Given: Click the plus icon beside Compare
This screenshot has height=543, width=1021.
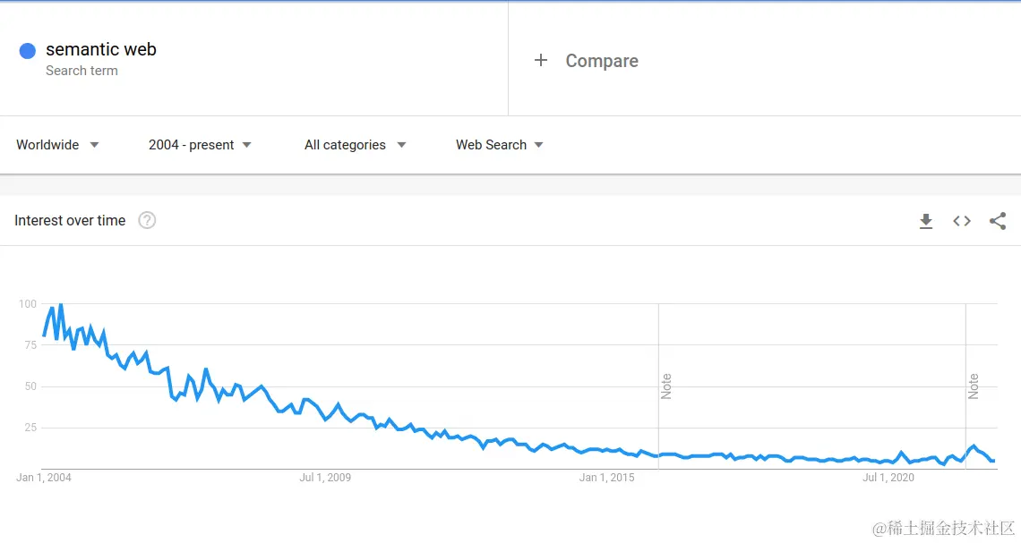Looking at the screenshot, I should pos(540,61).
